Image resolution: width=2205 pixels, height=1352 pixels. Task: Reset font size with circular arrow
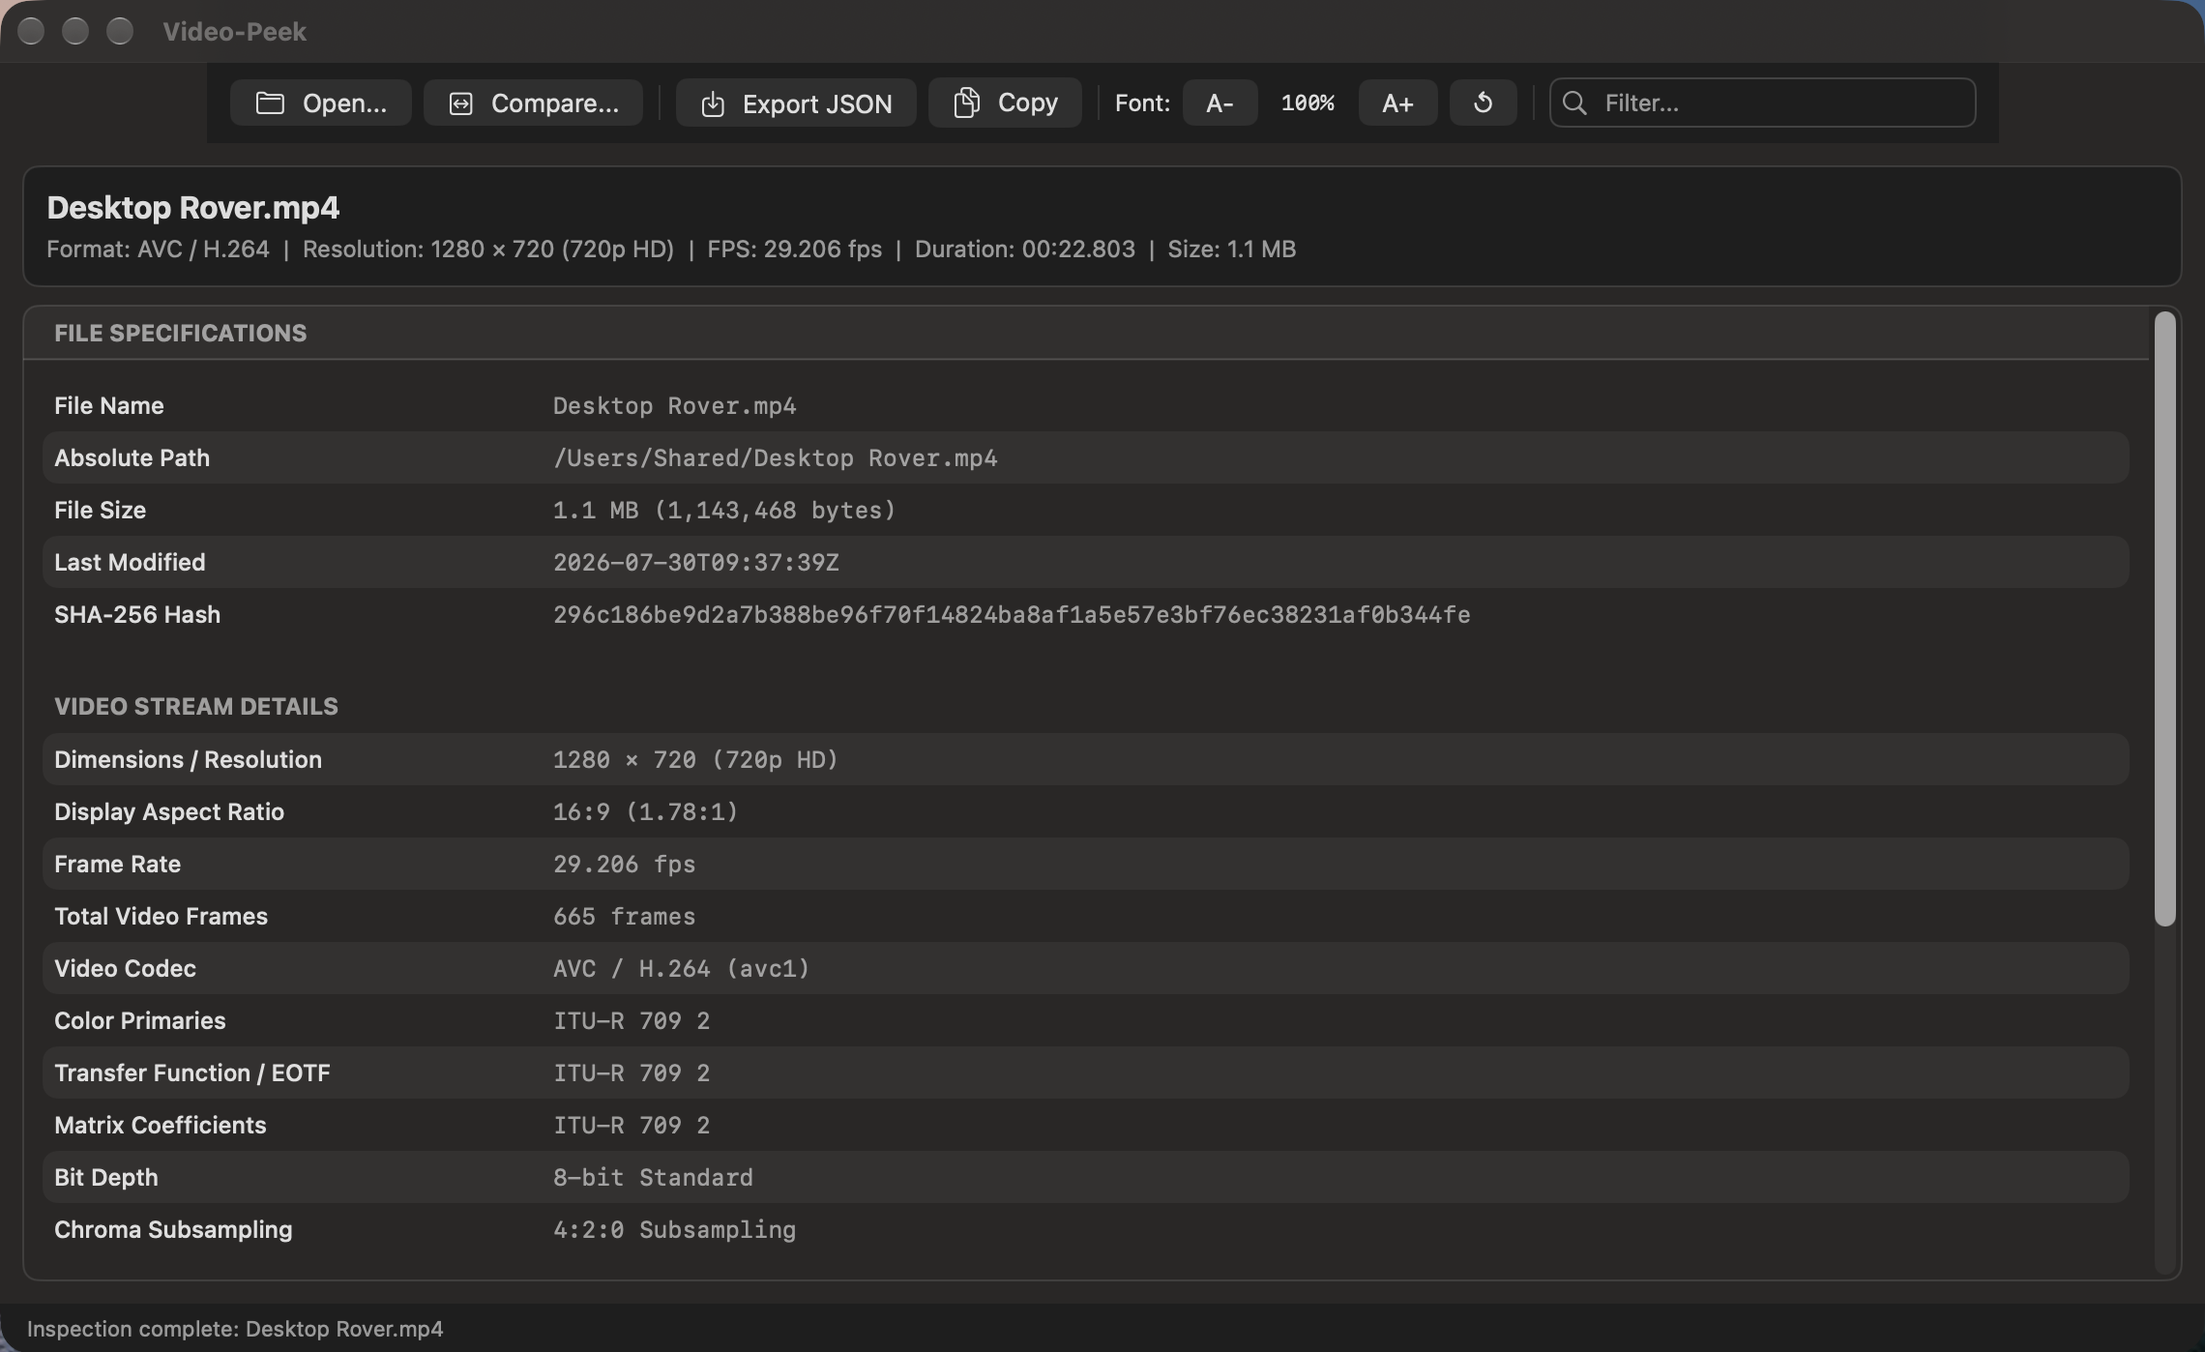pyautogui.click(x=1483, y=103)
